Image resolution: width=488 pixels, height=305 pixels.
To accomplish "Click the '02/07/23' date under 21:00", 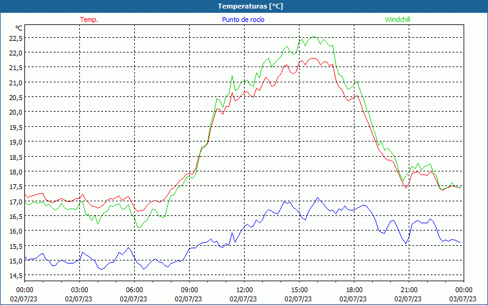I will [x=408, y=299].
